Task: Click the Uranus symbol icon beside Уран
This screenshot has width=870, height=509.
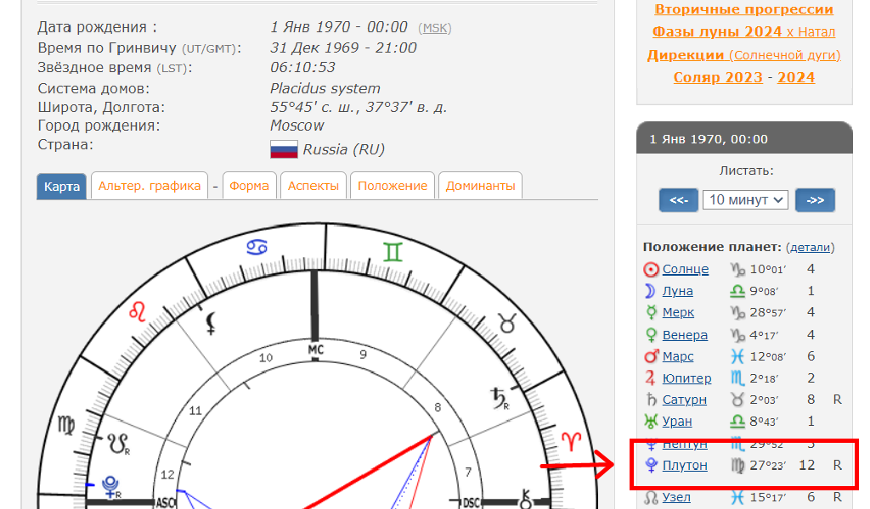Action: click(x=651, y=422)
